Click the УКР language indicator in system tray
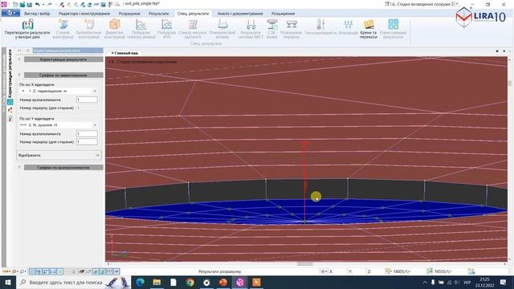Screen dimensions: 514x289 click(467, 282)
